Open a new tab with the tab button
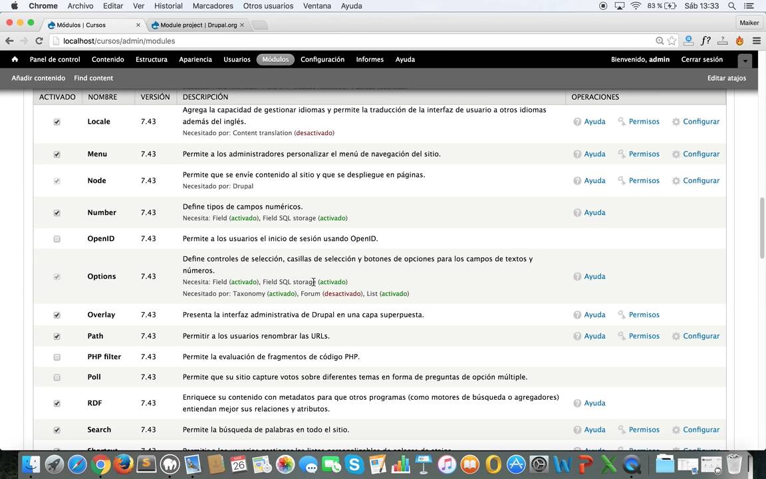Viewport: 766px width, 479px height. tap(259, 25)
